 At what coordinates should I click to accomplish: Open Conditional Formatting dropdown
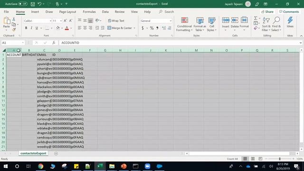point(184,24)
